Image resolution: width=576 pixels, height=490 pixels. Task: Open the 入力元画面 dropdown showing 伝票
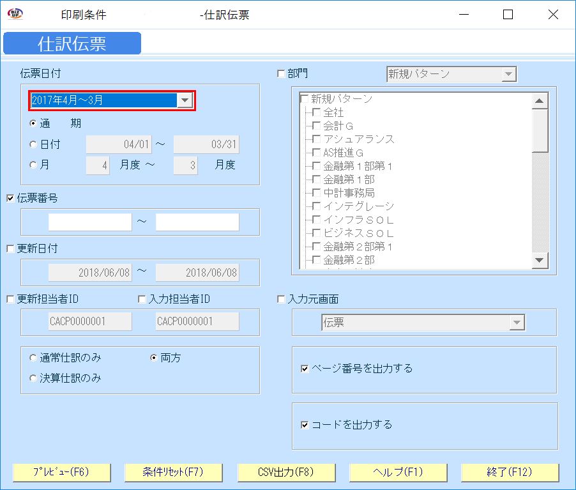click(518, 322)
